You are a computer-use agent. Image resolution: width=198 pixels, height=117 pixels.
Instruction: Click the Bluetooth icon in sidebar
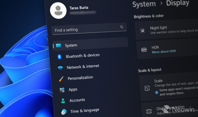tap(59, 57)
